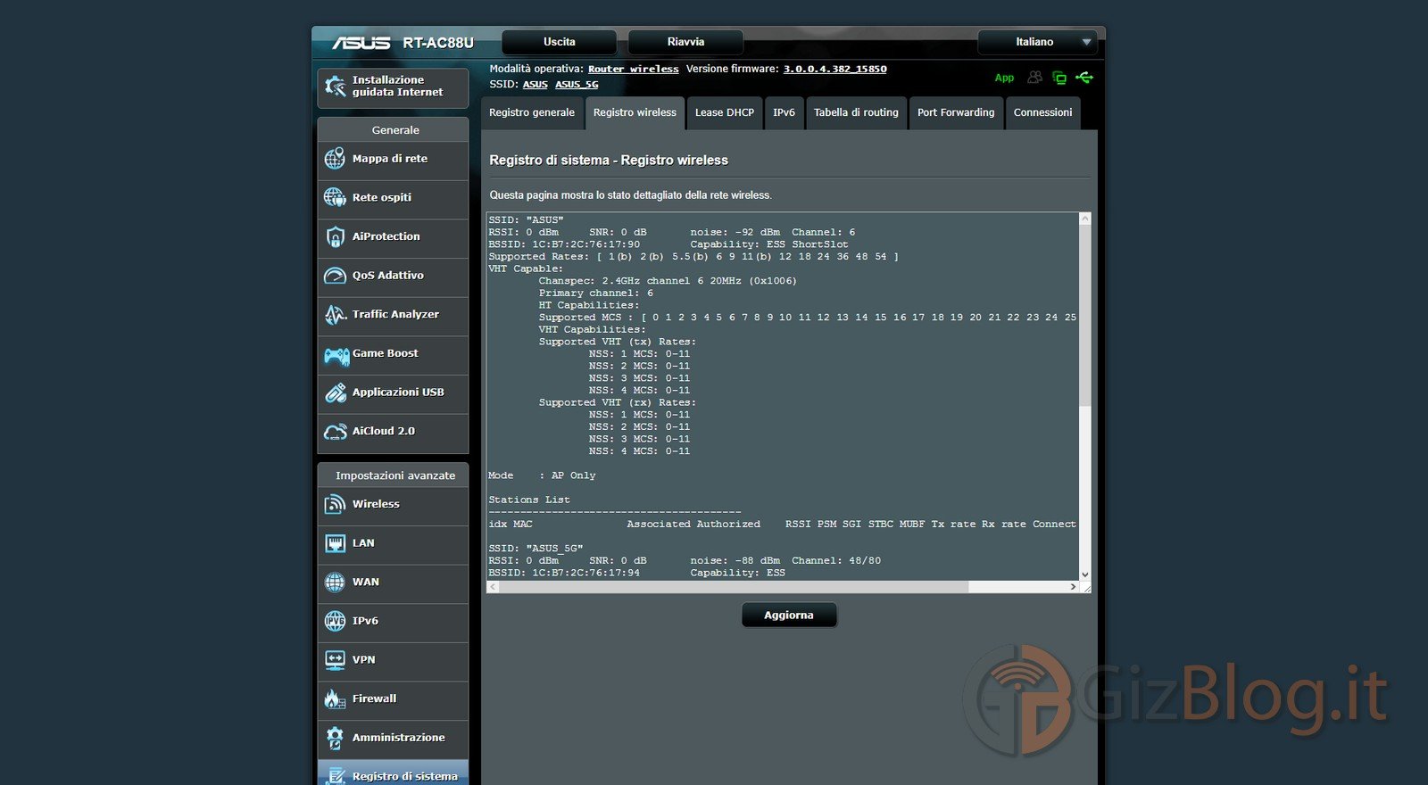1428x785 pixels.
Task: Click inside the wireless log text area
Action: [x=783, y=397]
